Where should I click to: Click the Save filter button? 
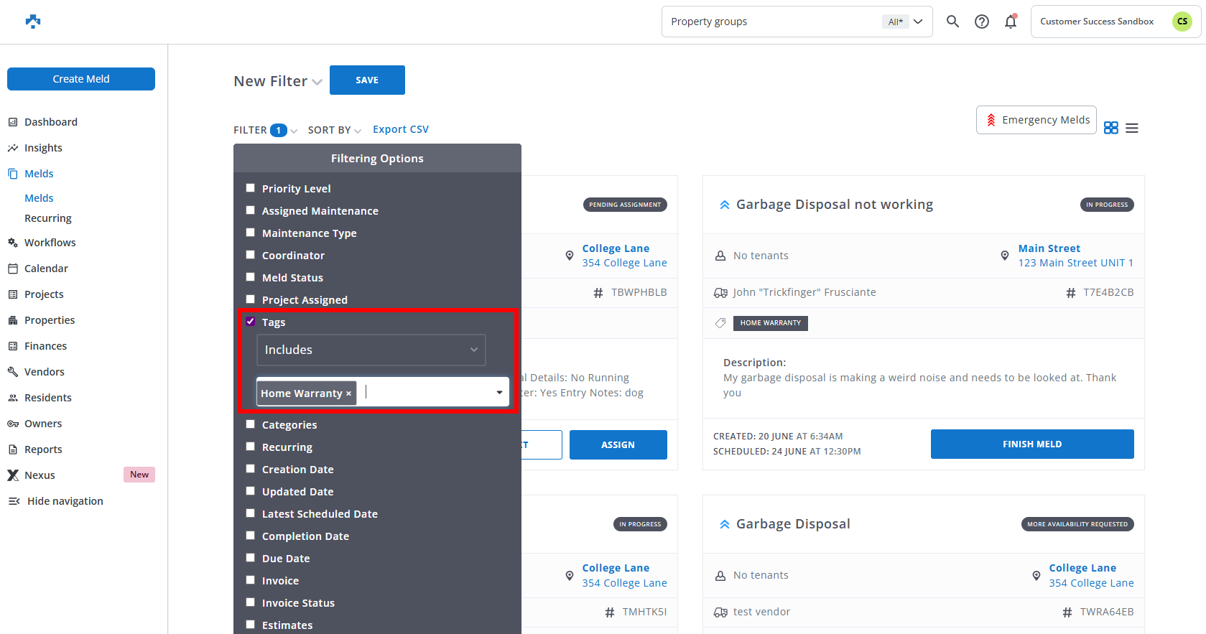pos(367,80)
